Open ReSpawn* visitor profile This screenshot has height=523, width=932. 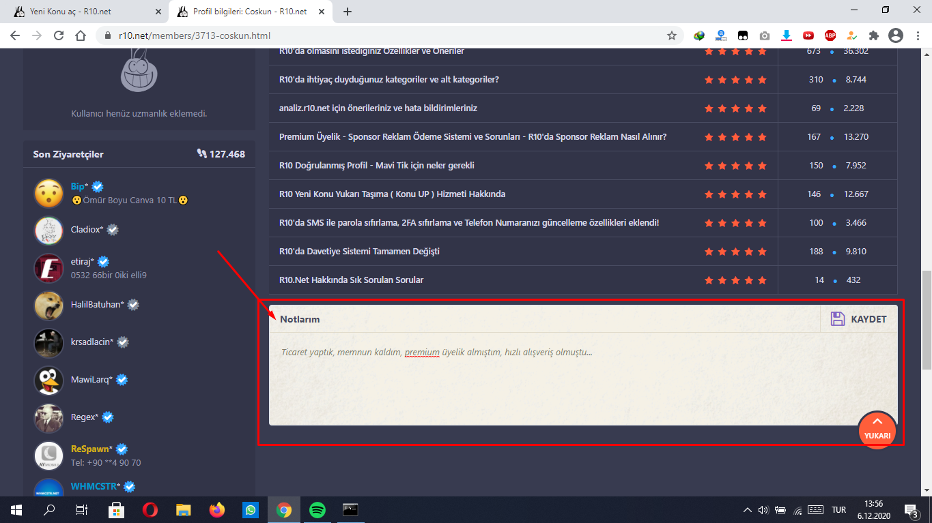point(92,449)
